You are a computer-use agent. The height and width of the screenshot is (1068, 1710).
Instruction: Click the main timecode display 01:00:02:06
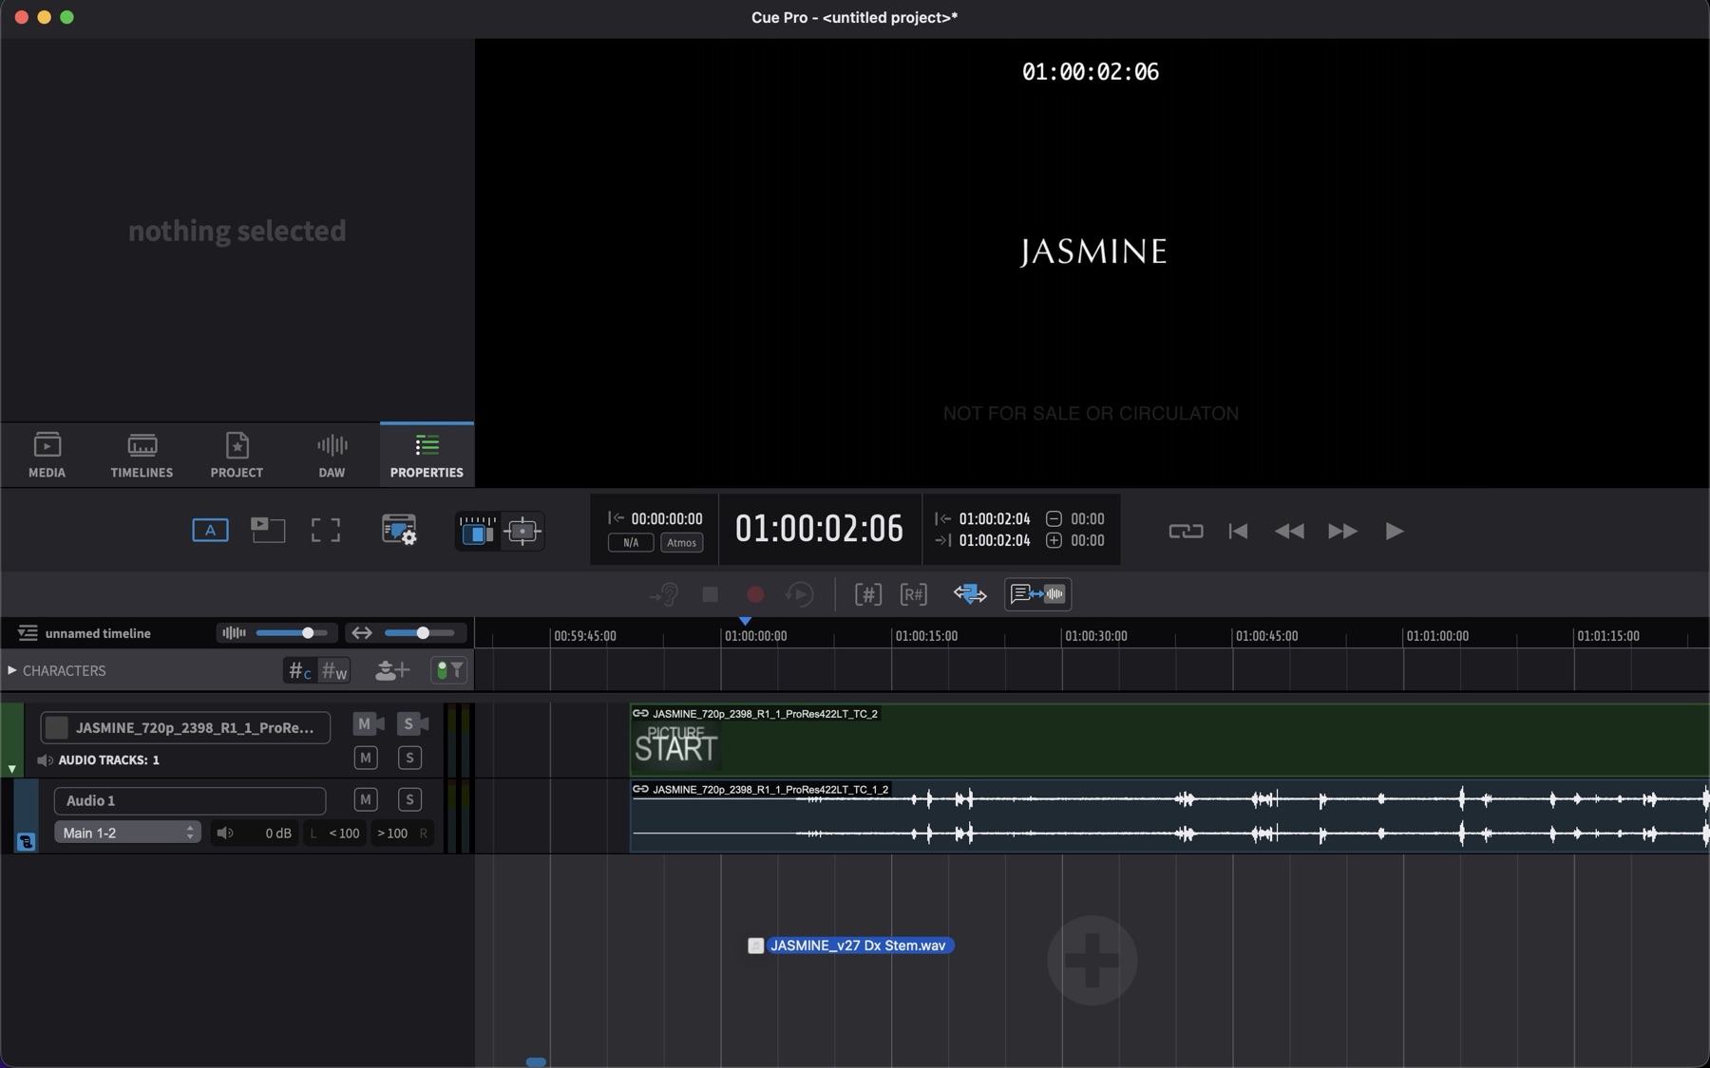[x=819, y=529]
